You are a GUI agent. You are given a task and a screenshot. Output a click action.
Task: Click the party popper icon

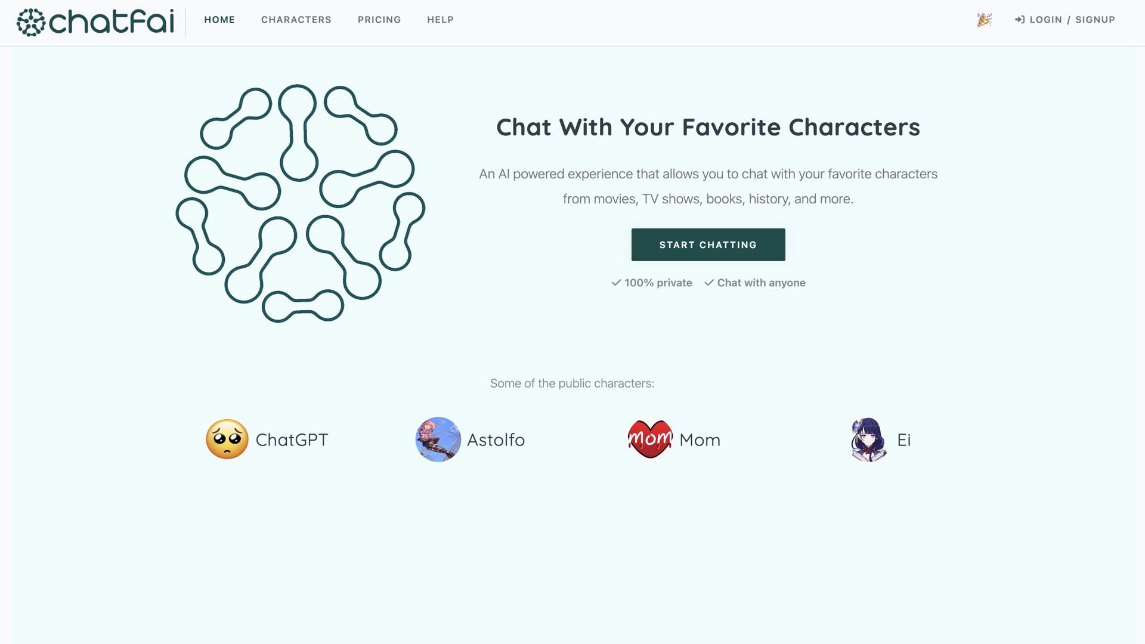pos(984,20)
